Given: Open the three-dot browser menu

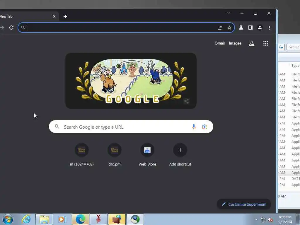Looking at the screenshot, I should pyautogui.click(x=269, y=28).
